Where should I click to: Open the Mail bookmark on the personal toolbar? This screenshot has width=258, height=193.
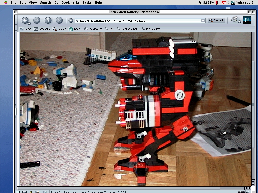pyautogui.click(x=110, y=29)
